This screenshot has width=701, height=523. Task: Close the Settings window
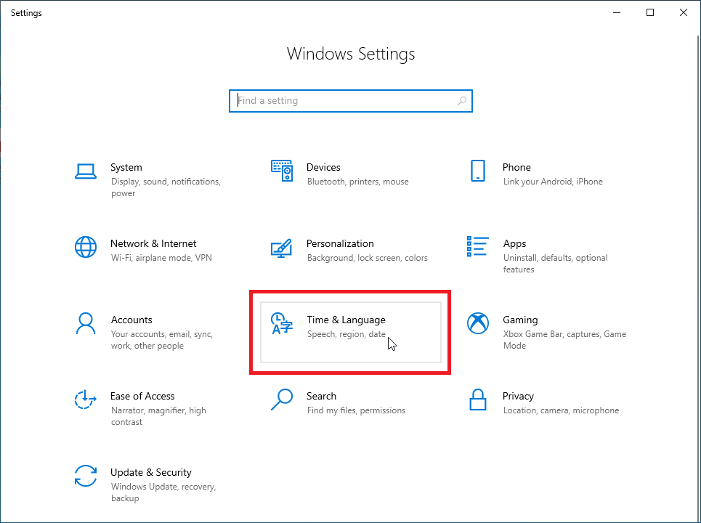pyautogui.click(x=684, y=12)
